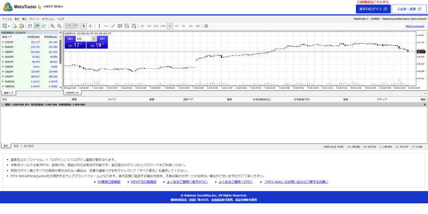The height and width of the screenshot is (214, 428).
Task: Switch chart to candlestick display
Action: click(37, 26)
